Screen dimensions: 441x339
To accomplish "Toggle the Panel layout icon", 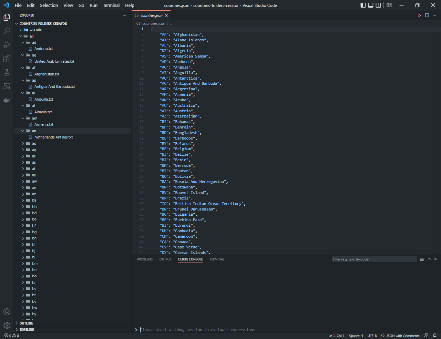I will coord(371,5).
